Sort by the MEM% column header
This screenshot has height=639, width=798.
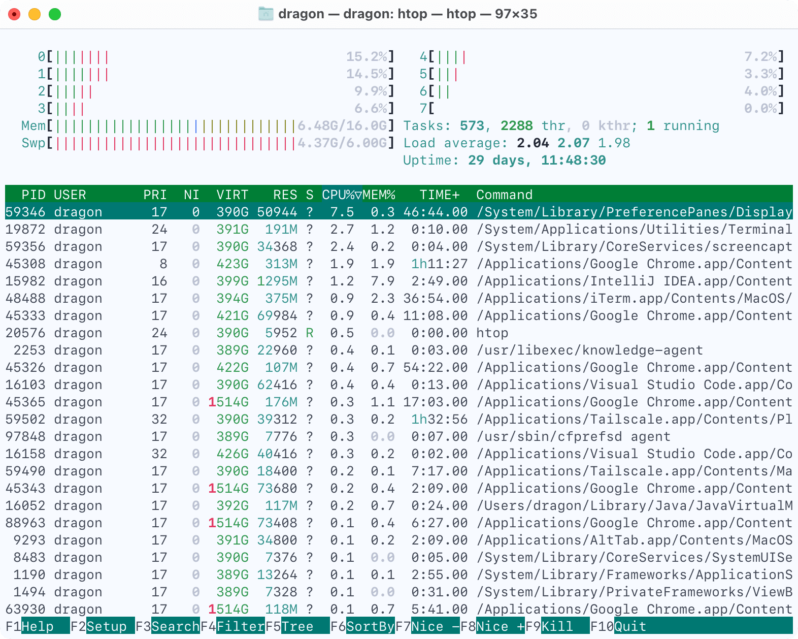point(379,195)
